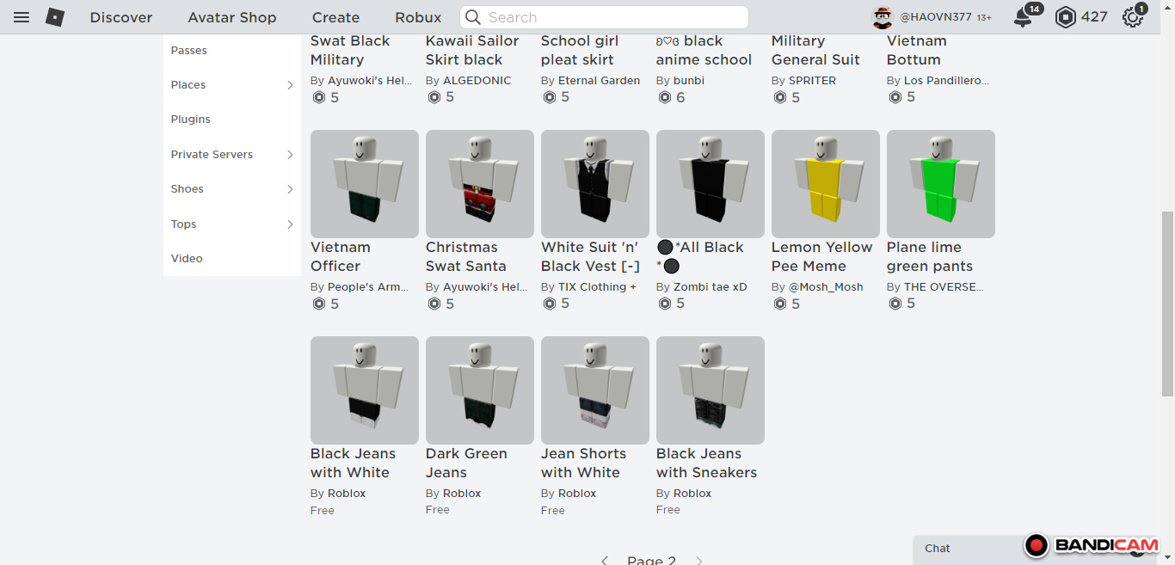1175x565 pixels.
Task: Open Lemon Yellow Pee Meme thumbnail
Action: point(826,184)
